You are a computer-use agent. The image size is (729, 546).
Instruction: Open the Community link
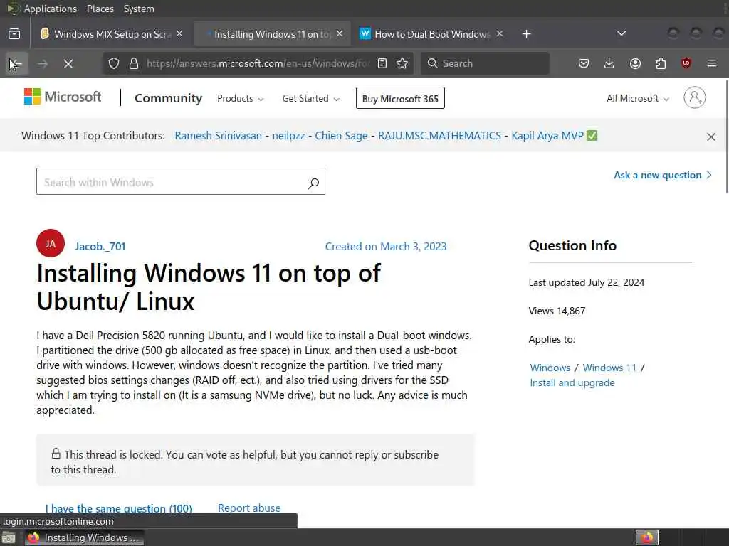168,98
